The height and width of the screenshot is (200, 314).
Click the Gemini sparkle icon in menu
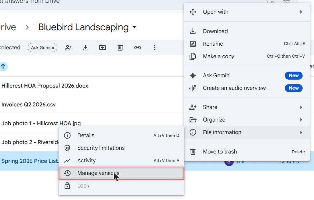193,76
